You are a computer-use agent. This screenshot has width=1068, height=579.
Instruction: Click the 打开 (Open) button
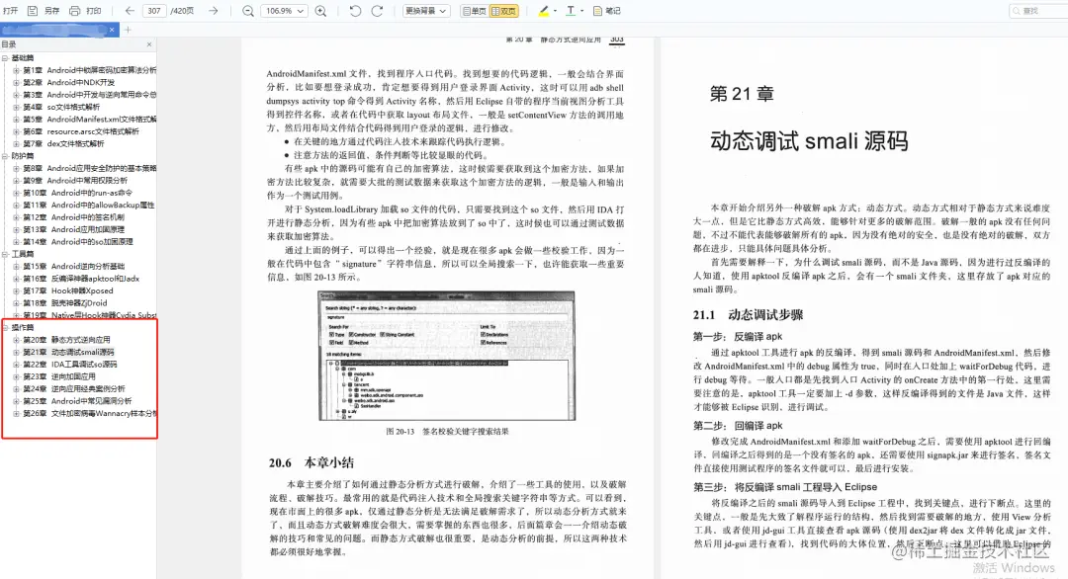pyautogui.click(x=11, y=11)
